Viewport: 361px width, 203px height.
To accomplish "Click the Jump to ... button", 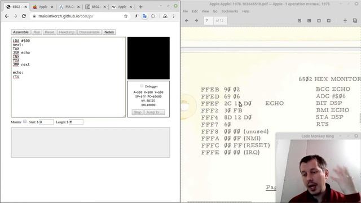I will (x=155, y=112).
